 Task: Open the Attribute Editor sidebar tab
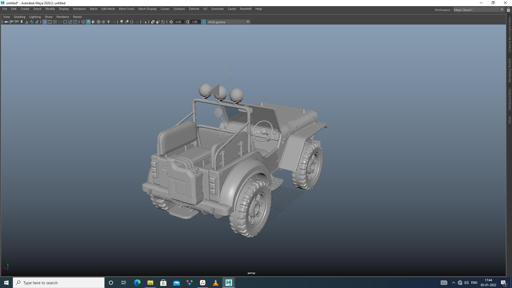[x=510, y=99]
